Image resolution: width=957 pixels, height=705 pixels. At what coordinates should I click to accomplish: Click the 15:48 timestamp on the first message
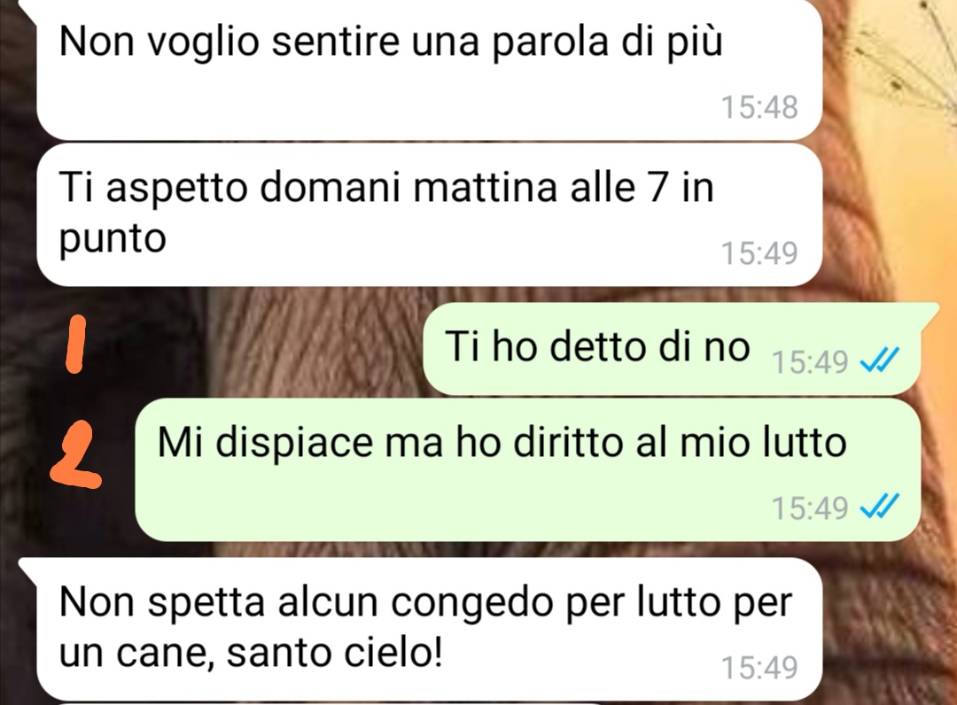click(x=759, y=107)
